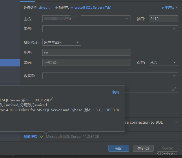Expand the 更多选项 menu

(169, 8)
